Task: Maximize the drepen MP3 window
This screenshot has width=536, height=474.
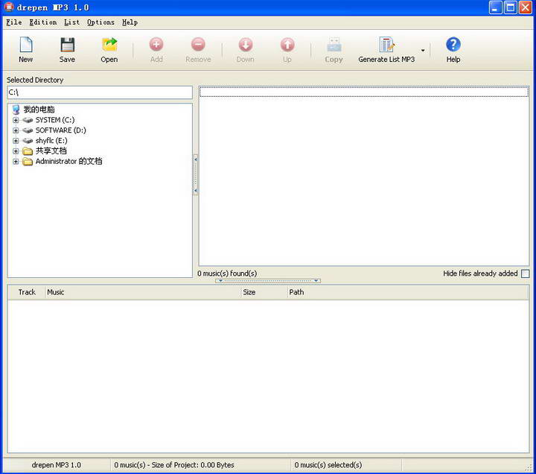Action: tap(511, 7)
